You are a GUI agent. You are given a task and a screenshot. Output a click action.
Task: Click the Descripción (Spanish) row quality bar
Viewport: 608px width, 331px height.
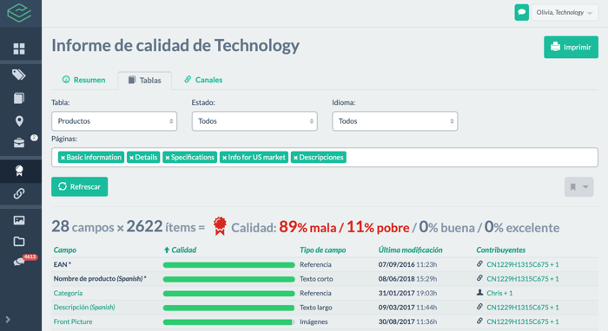click(228, 308)
